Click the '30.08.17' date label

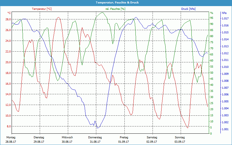[67, 142]
